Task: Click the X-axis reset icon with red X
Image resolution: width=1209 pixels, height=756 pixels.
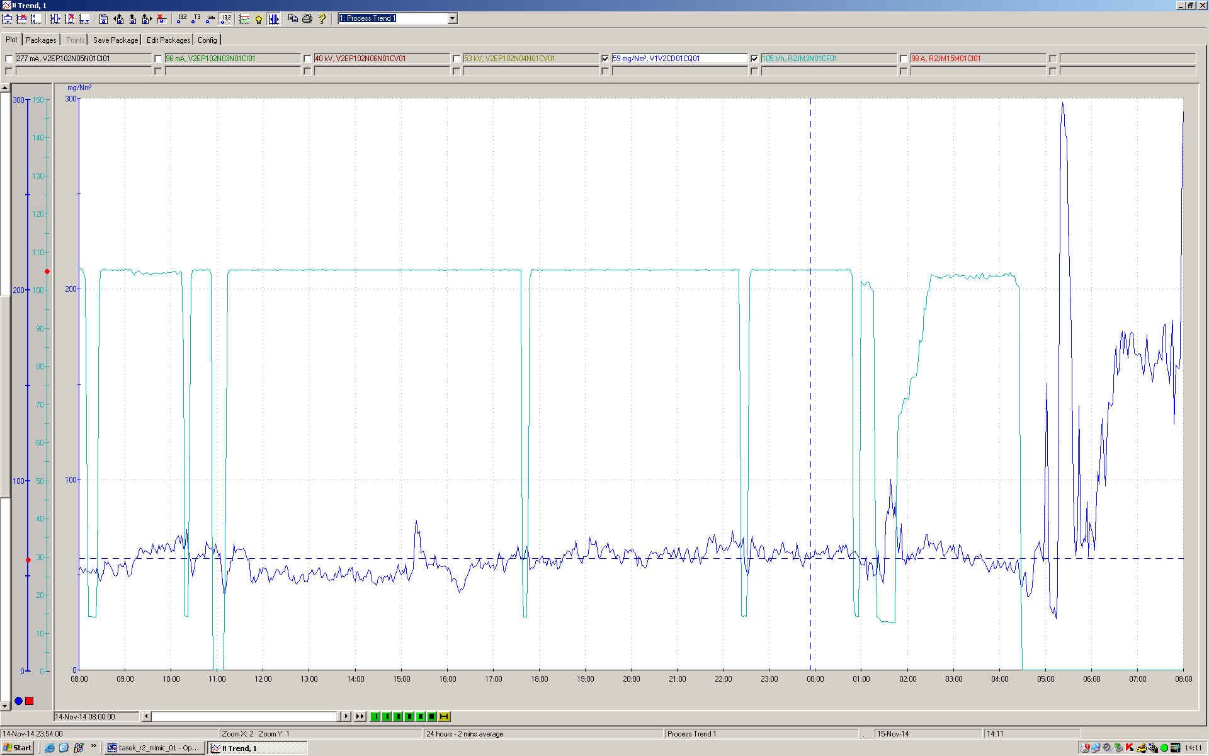Action: coord(70,19)
